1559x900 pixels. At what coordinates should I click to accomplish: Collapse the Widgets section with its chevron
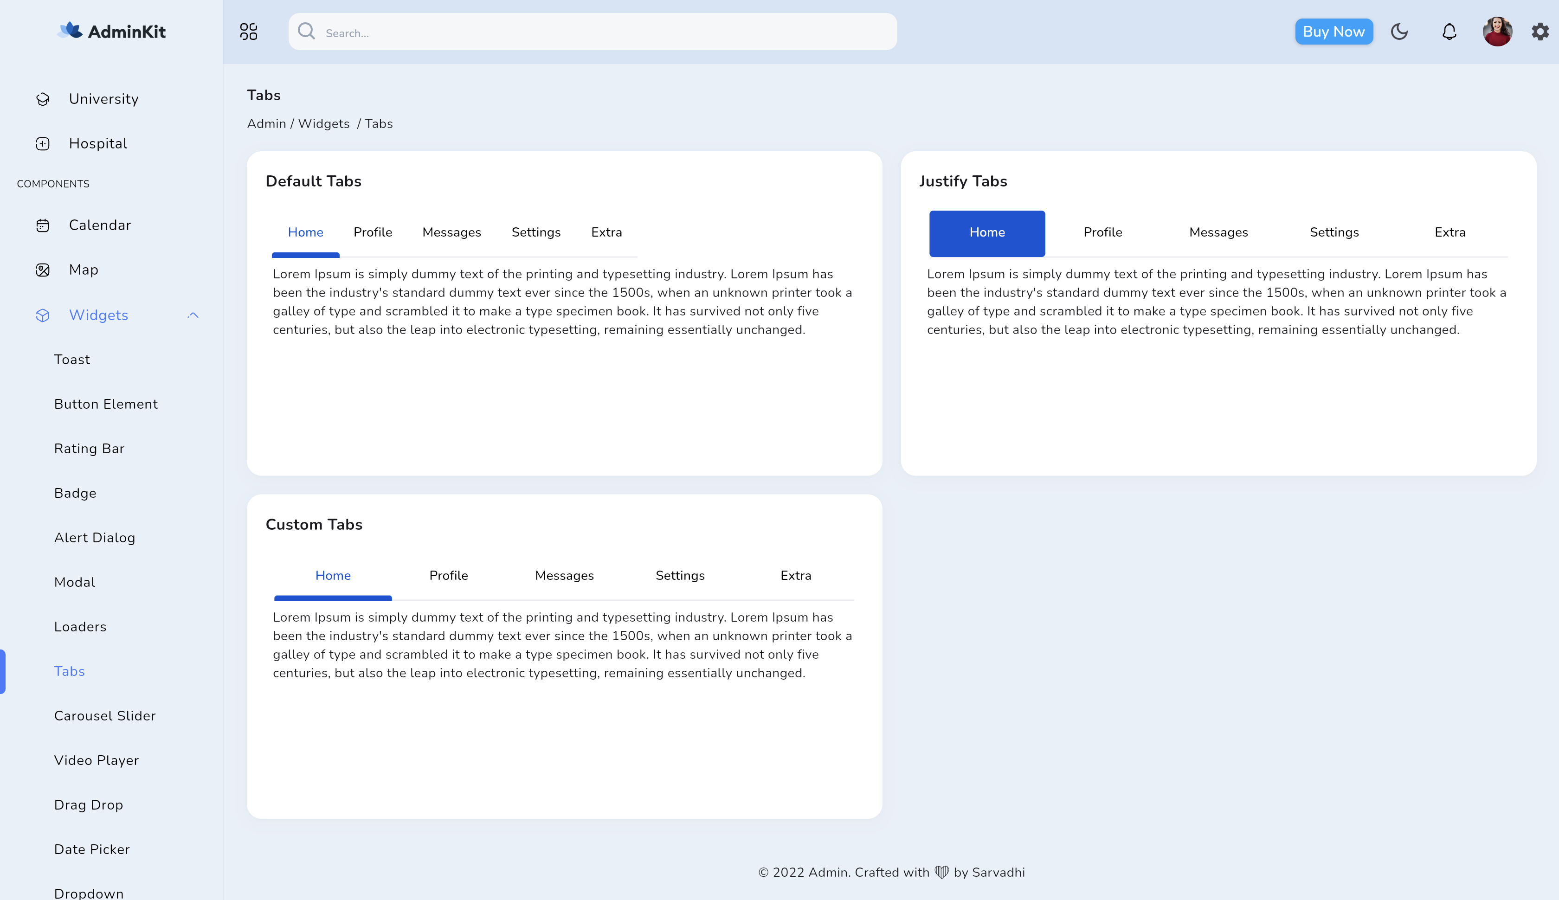tap(193, 315)
